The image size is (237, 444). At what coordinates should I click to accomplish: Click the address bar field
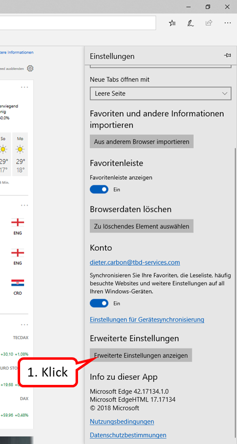tap(78, 23)
